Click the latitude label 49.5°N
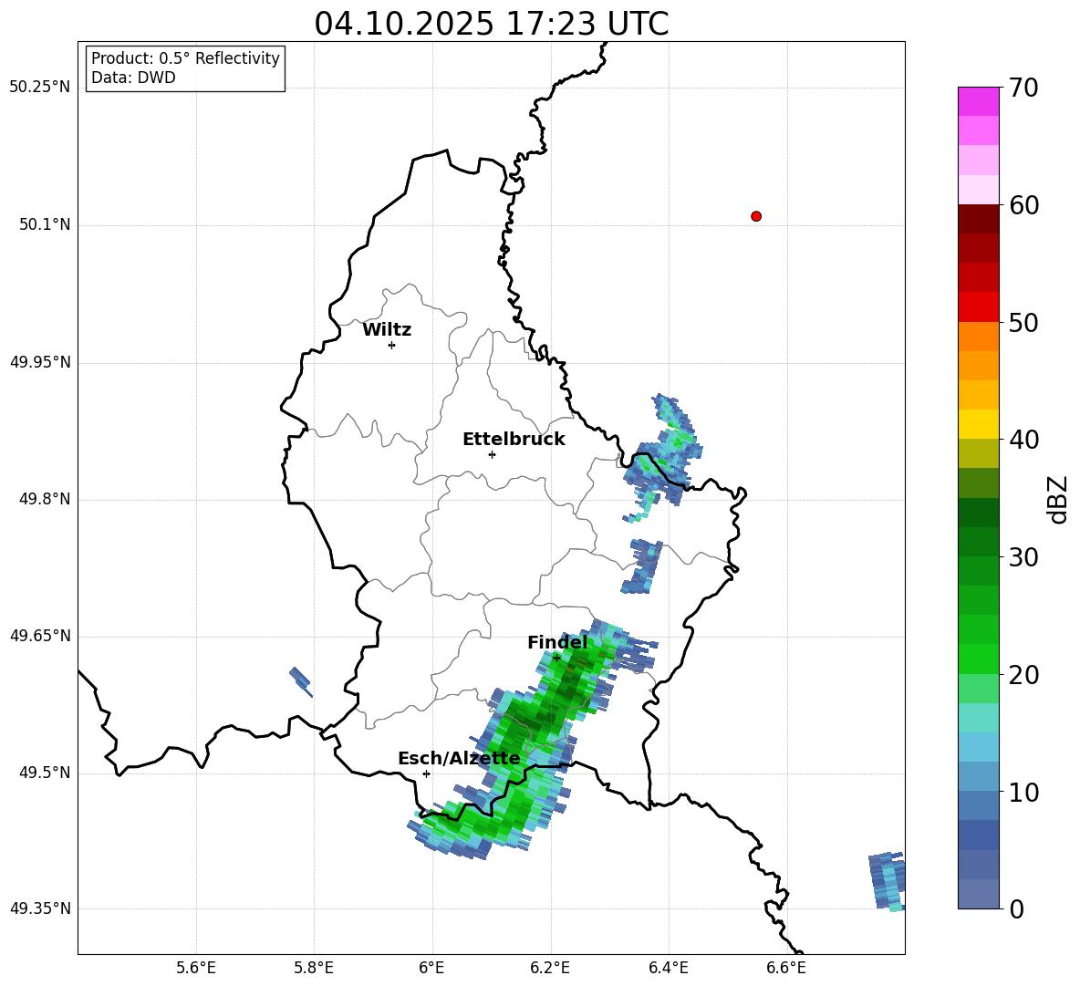The image size is (1080, 986). [x=45, y=773]
